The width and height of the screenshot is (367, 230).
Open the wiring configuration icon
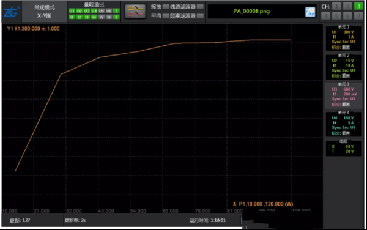[x=135, y=12]
